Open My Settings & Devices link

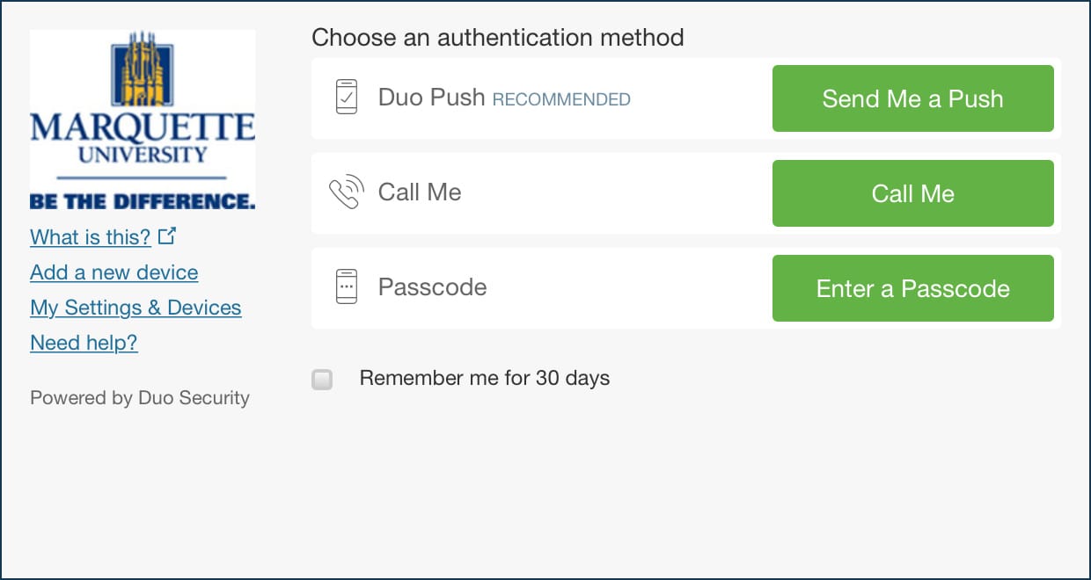[x=135, y=308]
